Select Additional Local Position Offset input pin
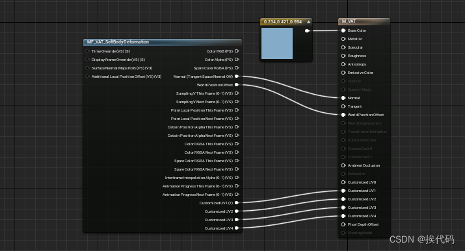 coord(88,77)
